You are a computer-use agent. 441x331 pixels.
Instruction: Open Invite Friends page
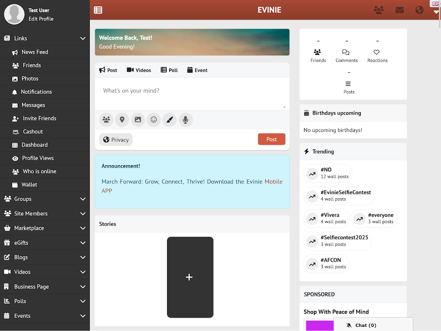tap(45, 118)
